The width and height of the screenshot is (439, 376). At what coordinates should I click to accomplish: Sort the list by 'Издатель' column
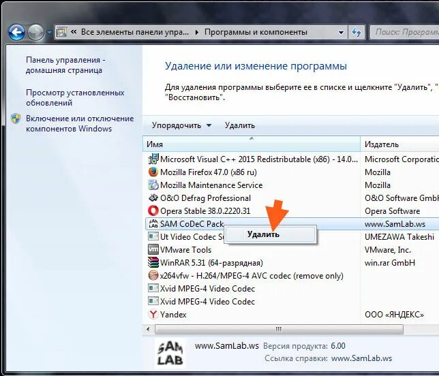(x=399, y=144)
